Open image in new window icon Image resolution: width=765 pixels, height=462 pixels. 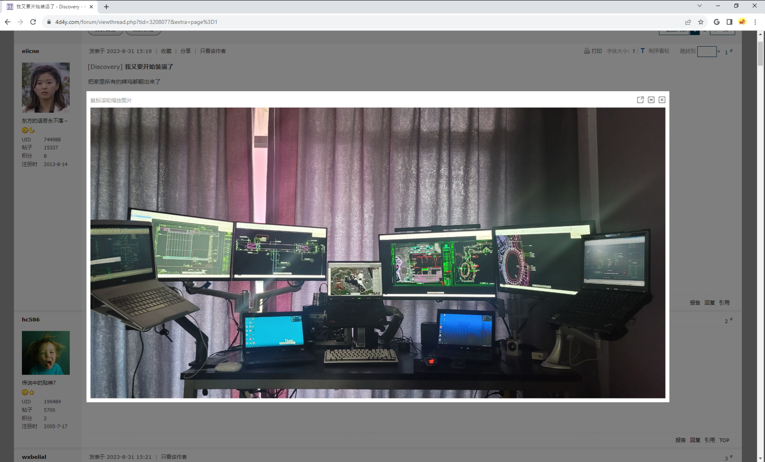click(x=640, y=100)
